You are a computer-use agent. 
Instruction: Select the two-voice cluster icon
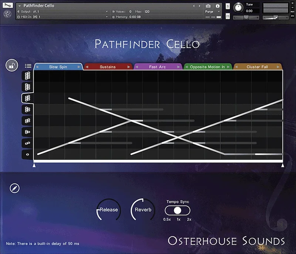coord(27,143)
